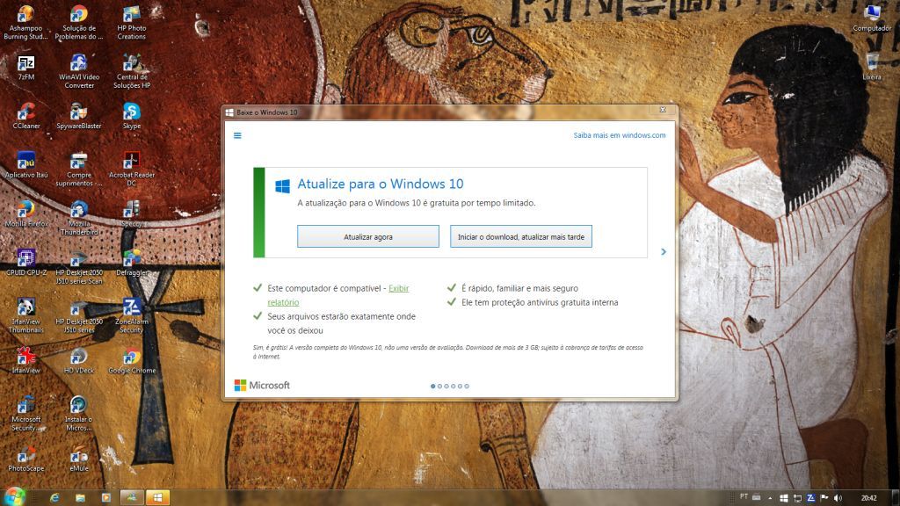Select the eMule desktop icon
Screen dimensions: 900x506
[x=79, y=458]
